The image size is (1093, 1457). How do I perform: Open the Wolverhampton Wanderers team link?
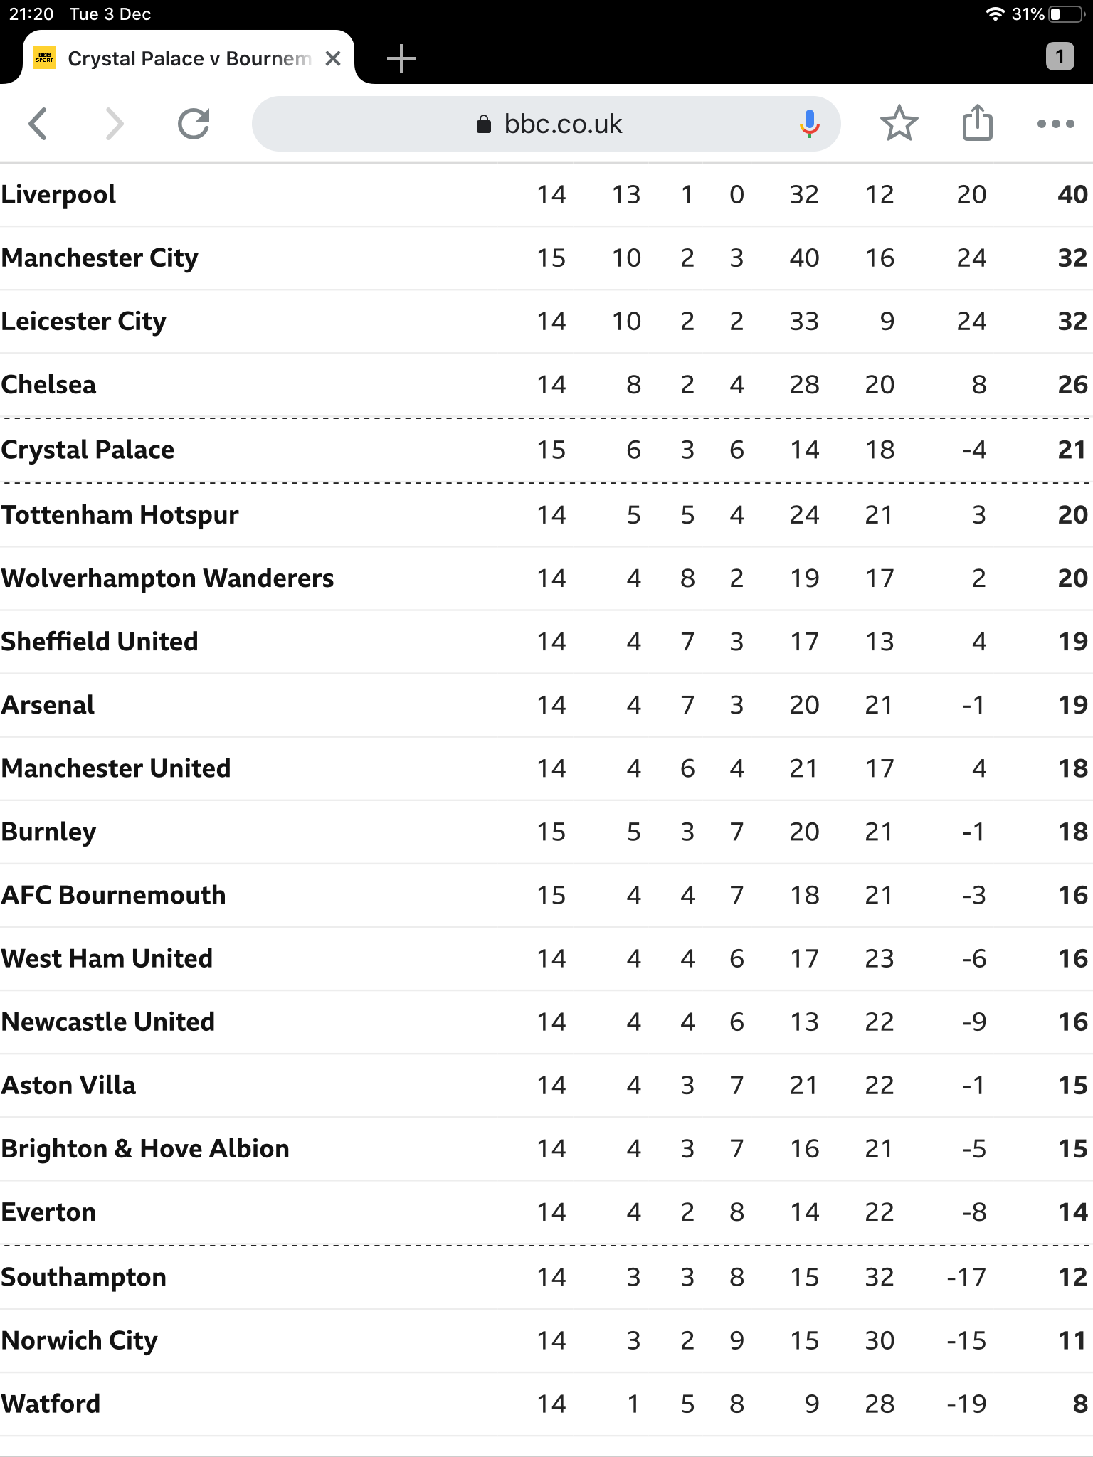point(167,579)
